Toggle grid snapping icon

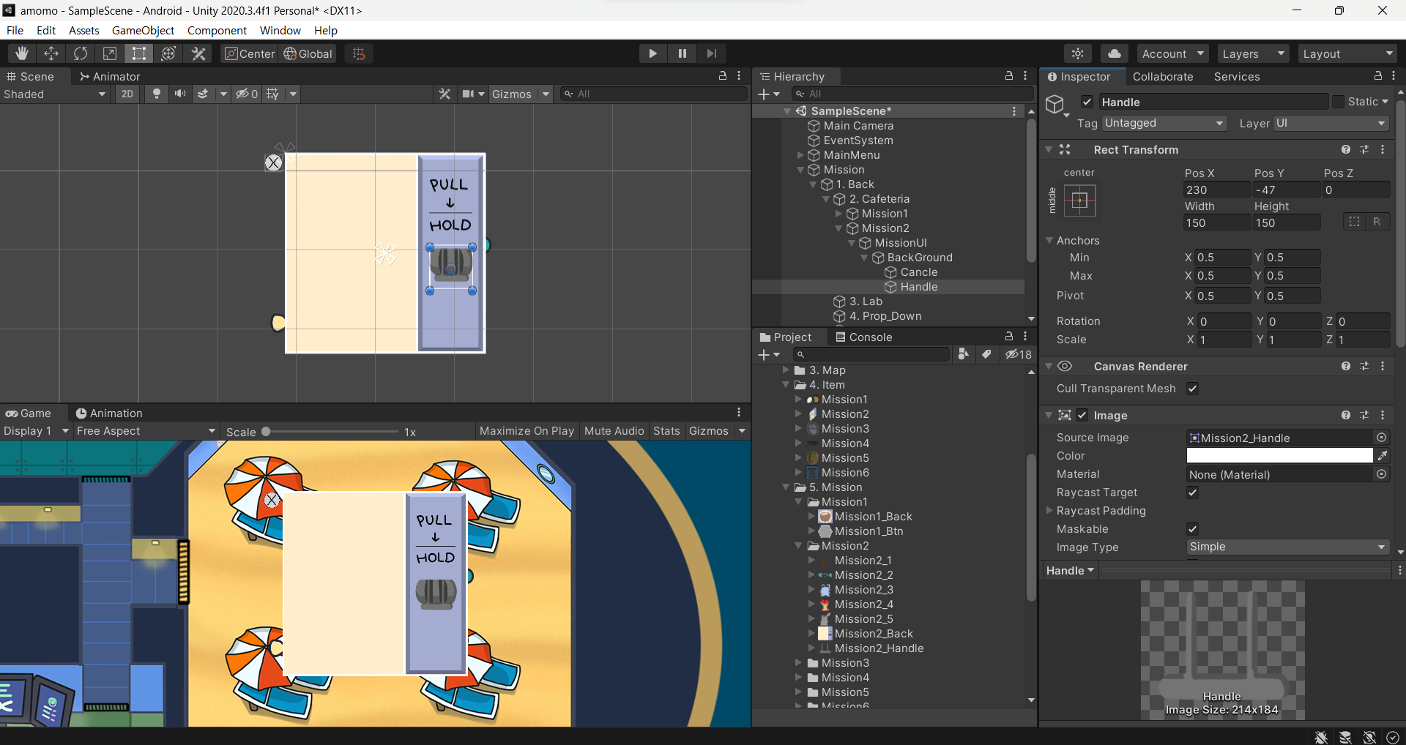coord(359,53)
